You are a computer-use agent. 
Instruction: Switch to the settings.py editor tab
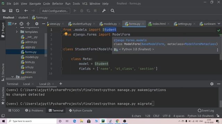click(x=185, y=24)
